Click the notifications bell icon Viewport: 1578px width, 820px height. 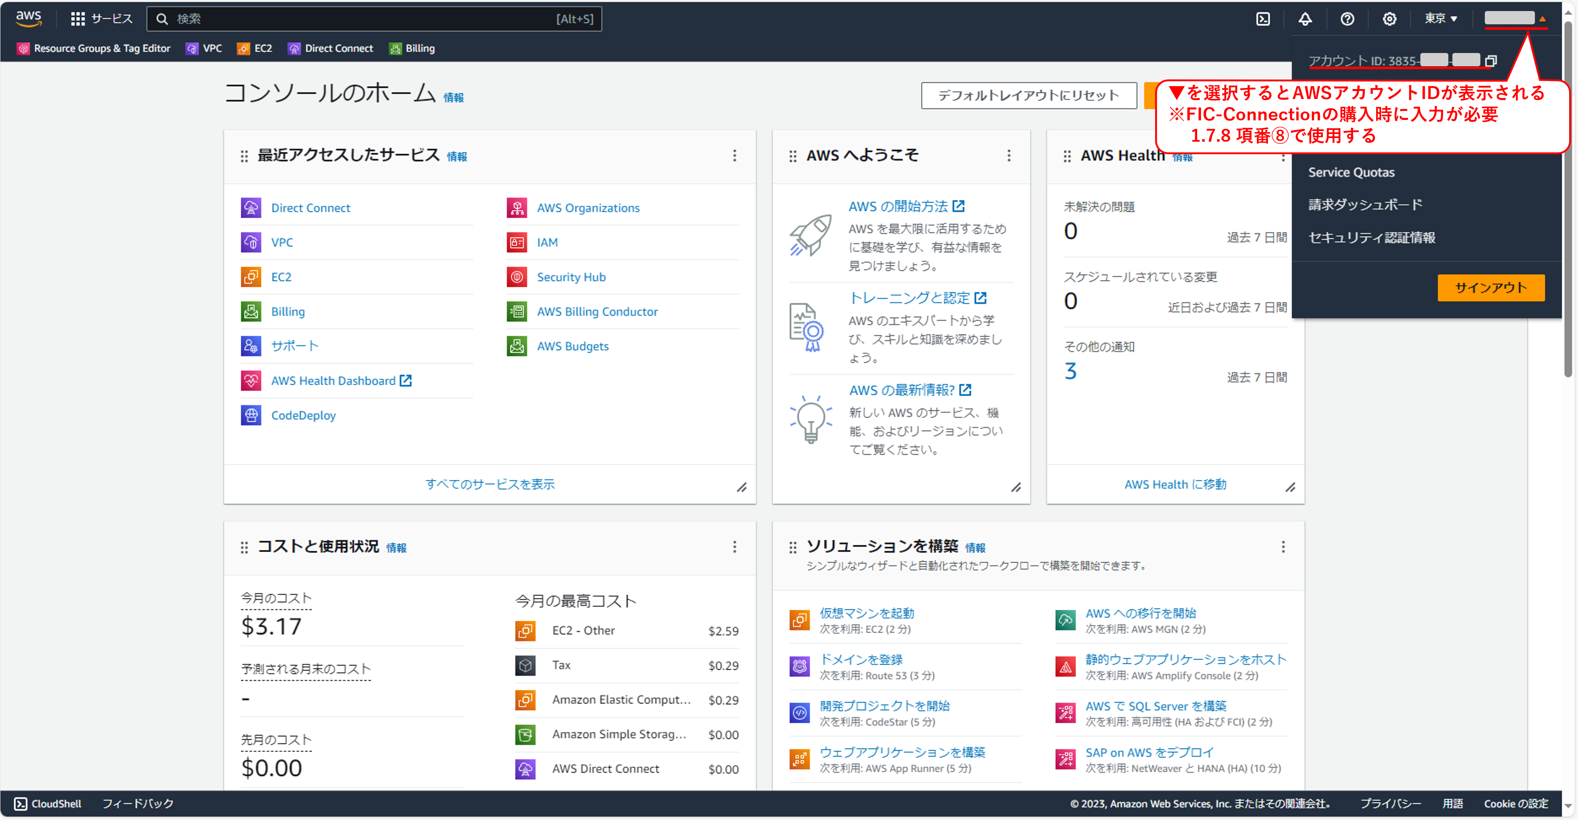1305,19
